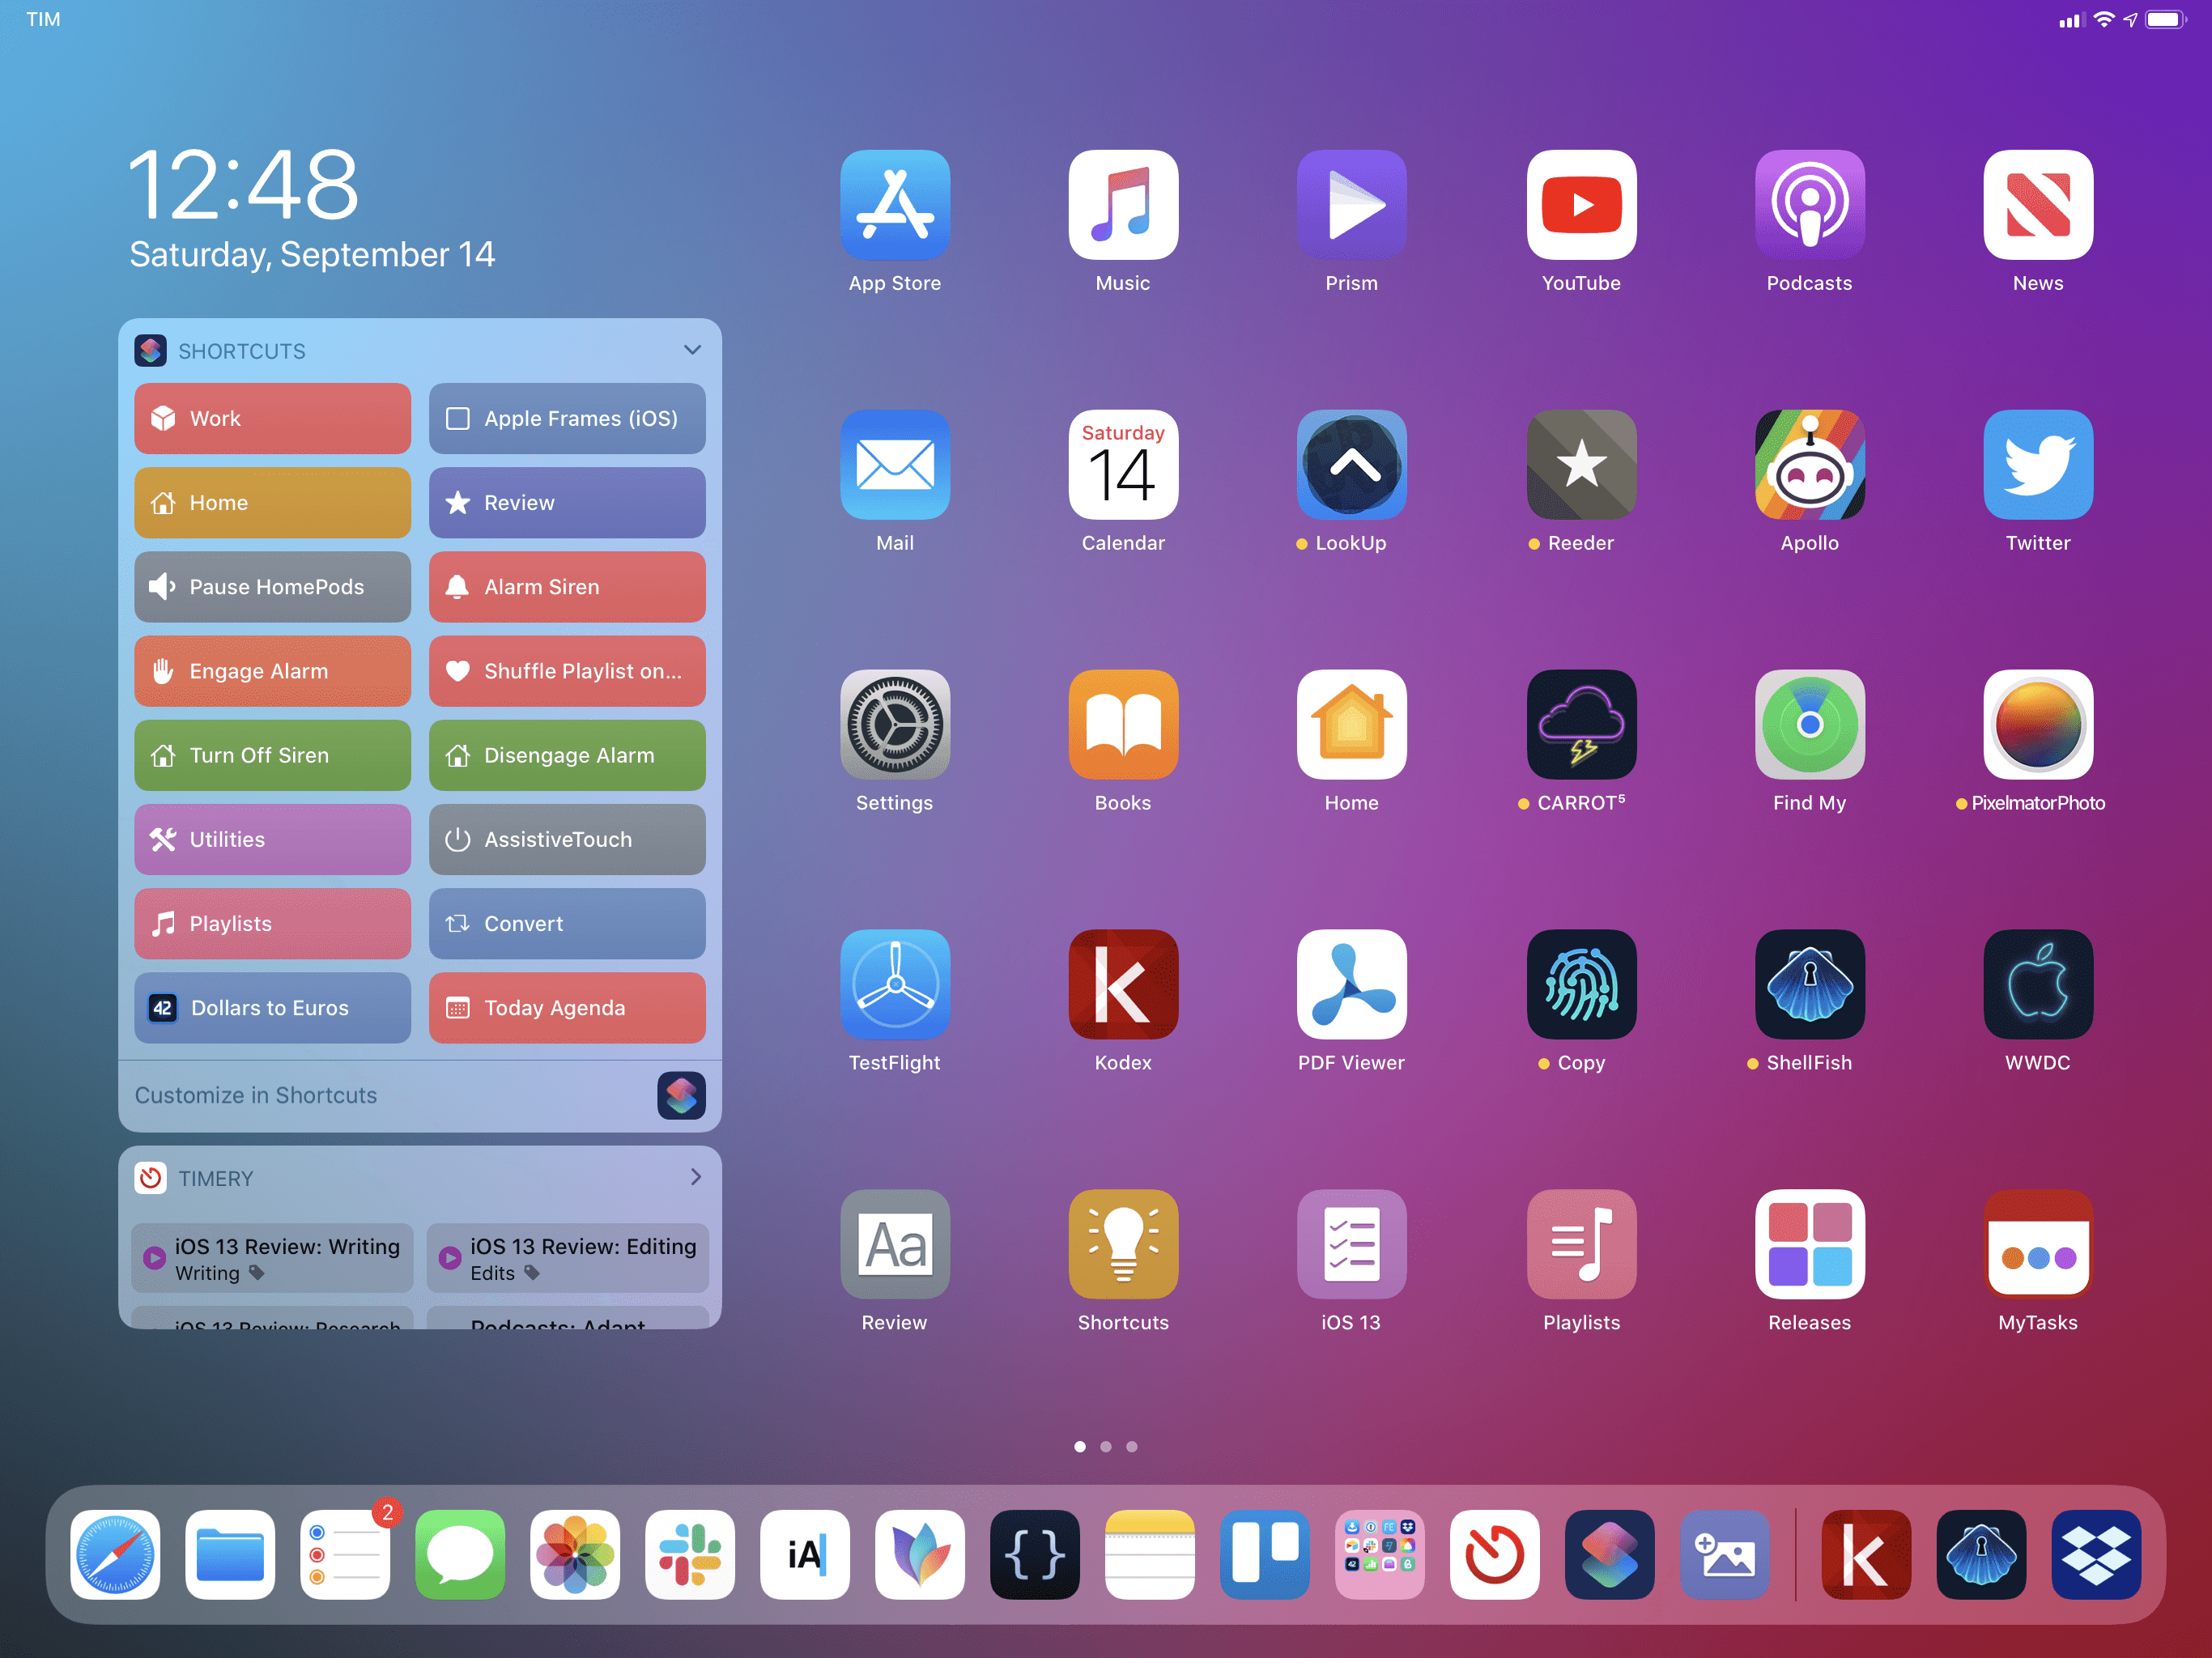Open Messages from the dock
This screenshot has height=1658, width=2212.
pos(460,1555)
